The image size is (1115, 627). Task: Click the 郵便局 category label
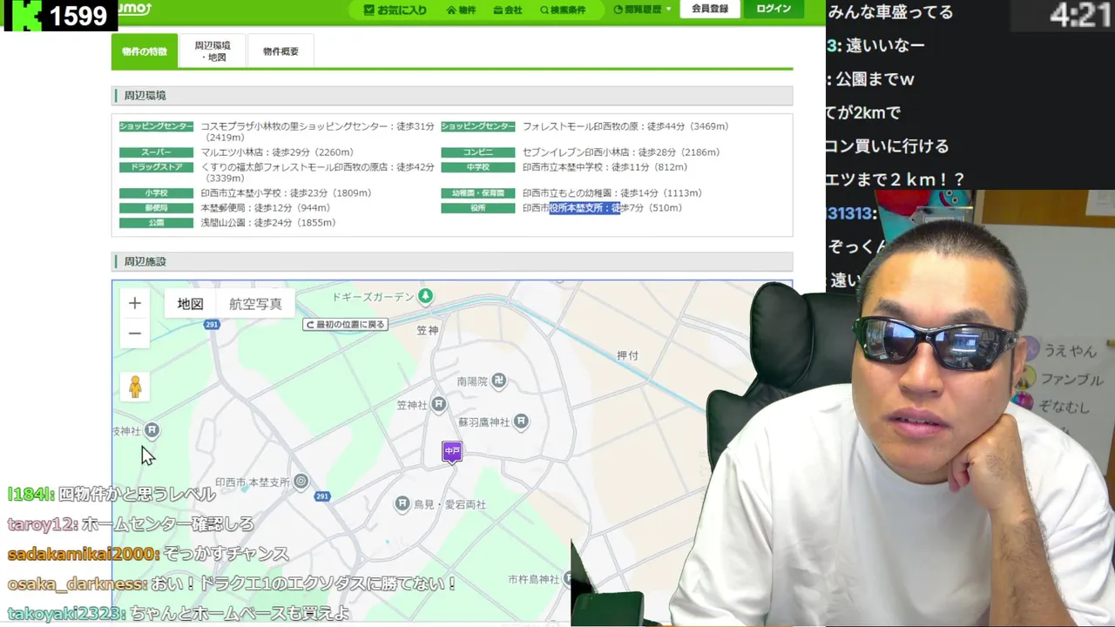coord(156,208)
